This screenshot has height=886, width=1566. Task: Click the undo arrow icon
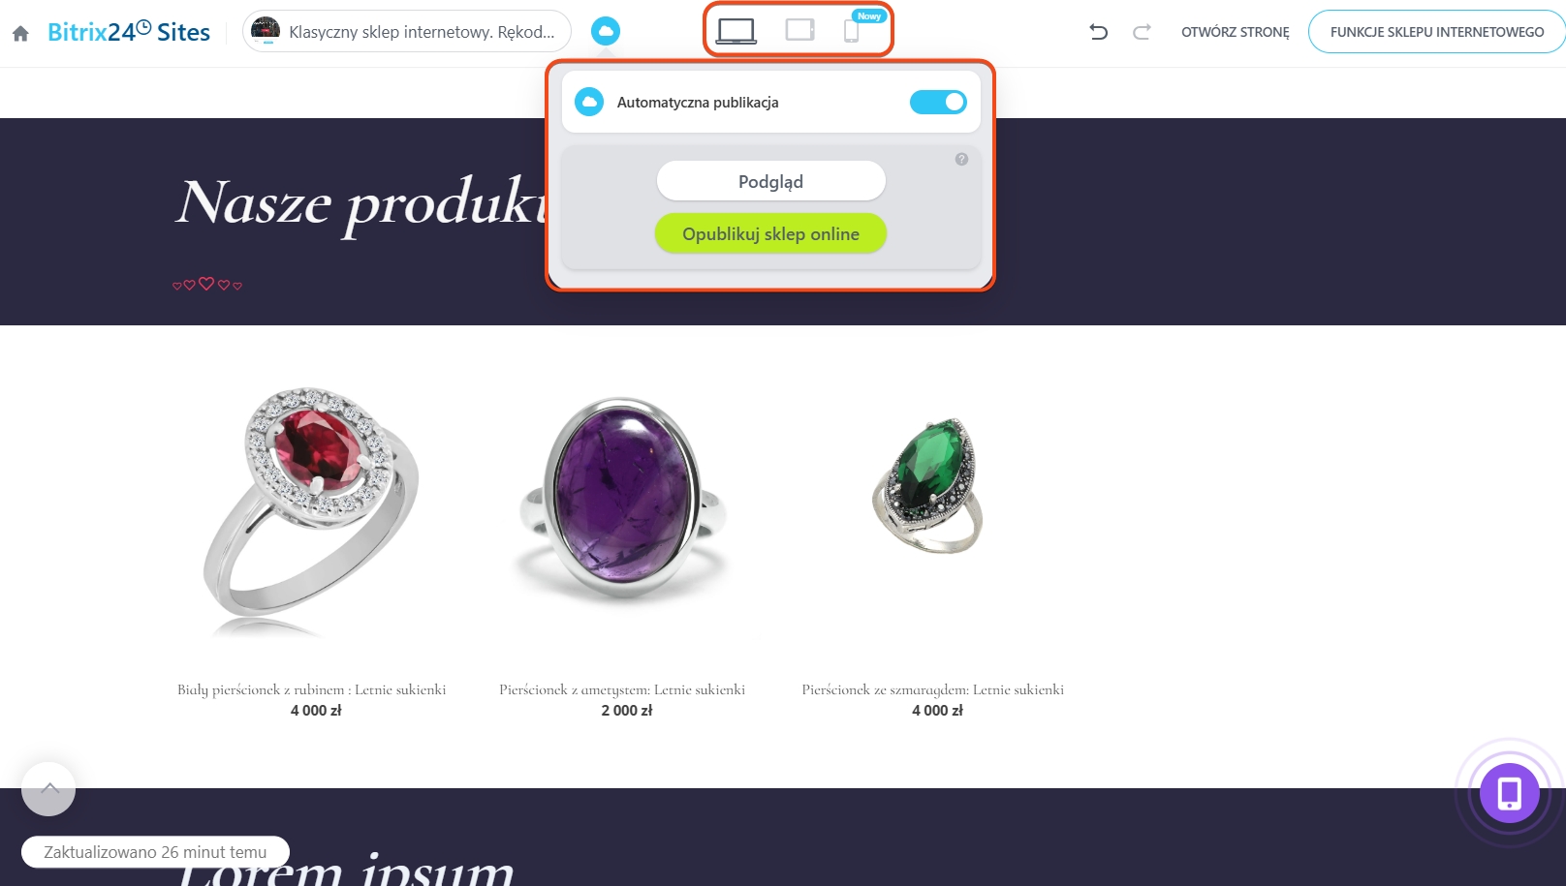[1098, 32]
